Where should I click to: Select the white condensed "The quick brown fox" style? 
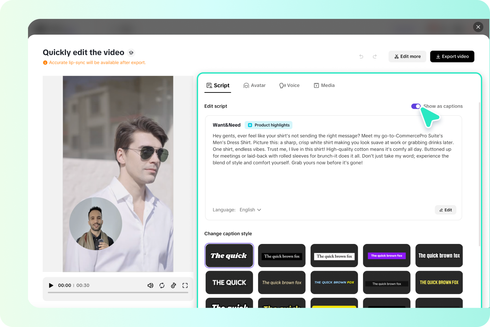coord(439,256)
